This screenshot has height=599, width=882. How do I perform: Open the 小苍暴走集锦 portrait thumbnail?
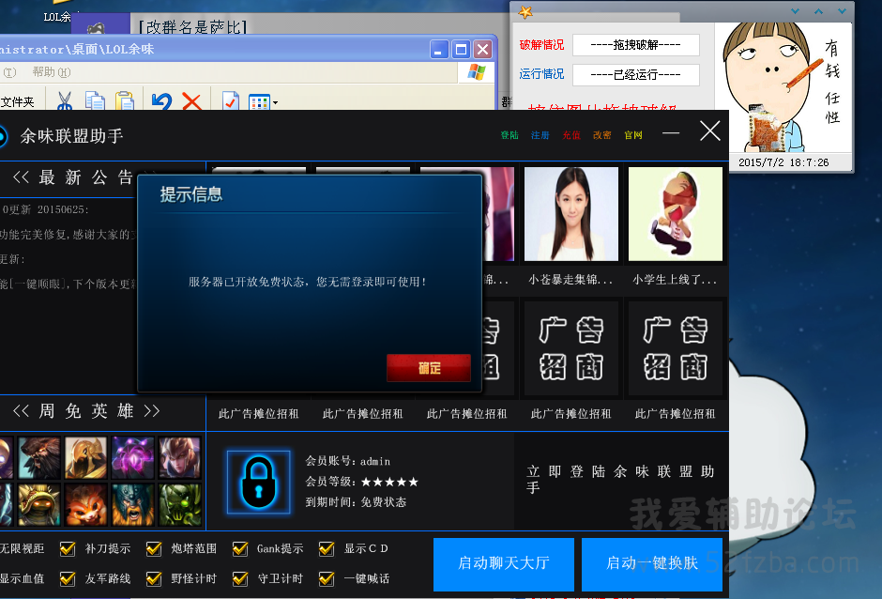(570, 214)
